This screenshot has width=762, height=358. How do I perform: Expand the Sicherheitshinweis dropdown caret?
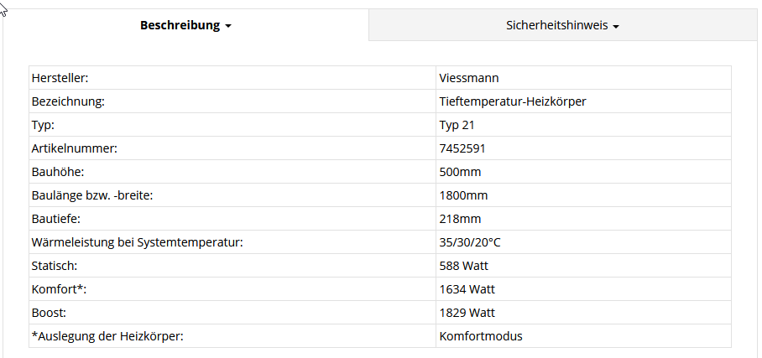616,27
